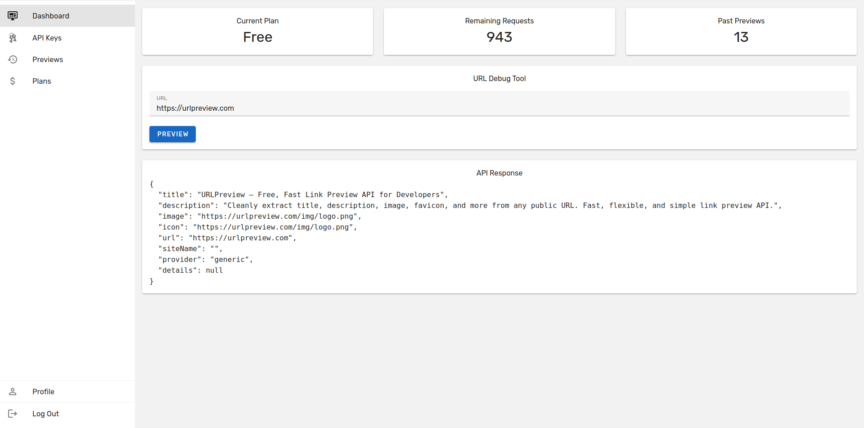Open the Previews section
The image size is (864, 428).
pyautogui.click(x=67, y=59)
